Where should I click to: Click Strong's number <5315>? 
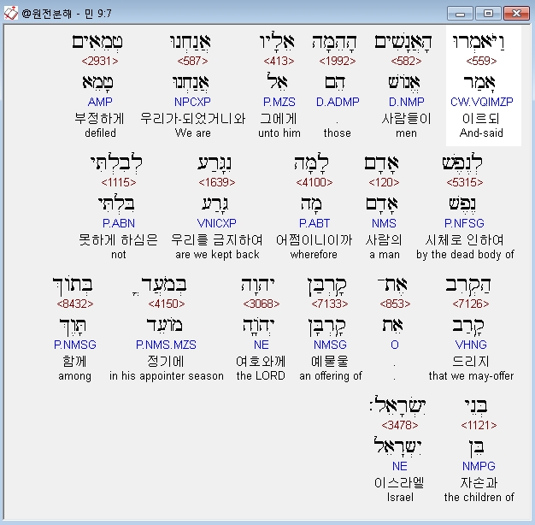pyautogui.click(x=465, y=183)
